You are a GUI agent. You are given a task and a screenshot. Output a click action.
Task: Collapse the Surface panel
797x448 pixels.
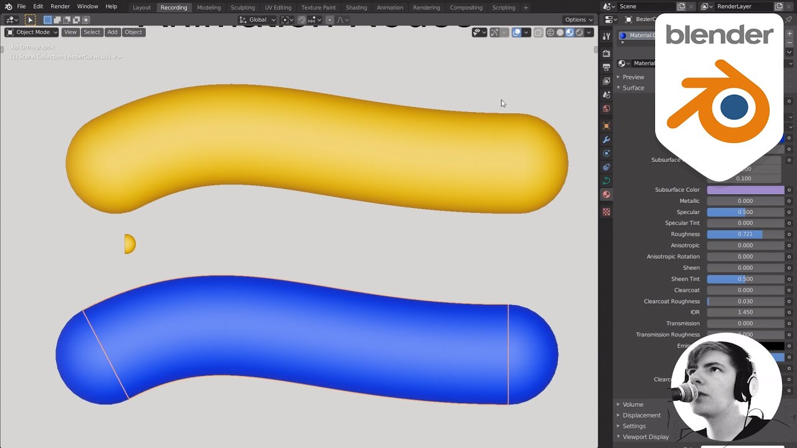click(633, 88)
